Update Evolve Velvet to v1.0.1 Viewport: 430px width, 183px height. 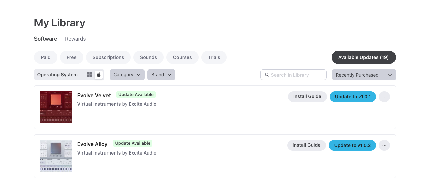(x=353, y=97)
